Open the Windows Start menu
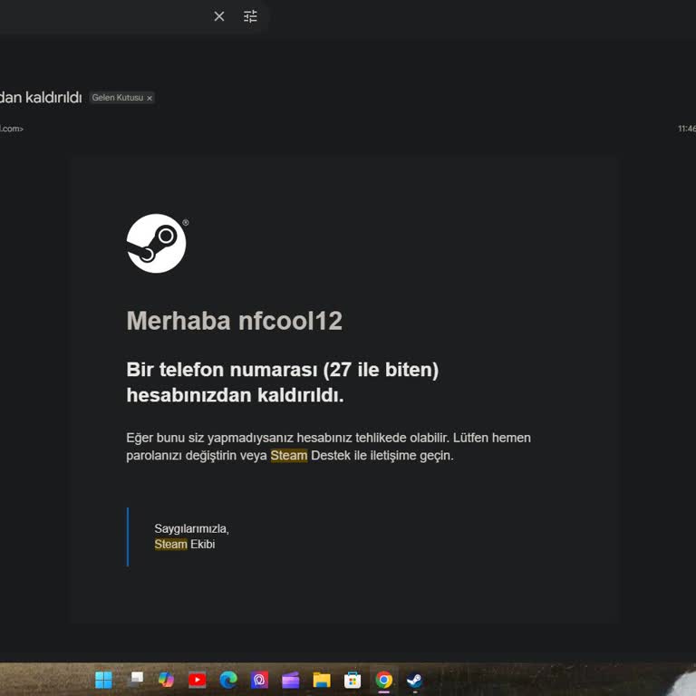Viewport: 696px width, 696px height. pos(103,680)
